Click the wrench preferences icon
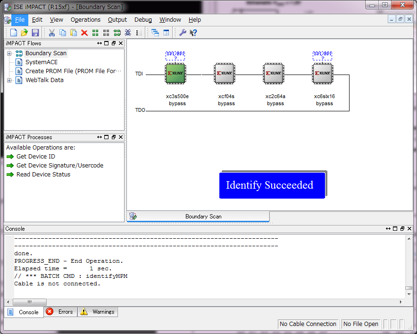Screen dimensions: 417x334 (x=183, y=33)
